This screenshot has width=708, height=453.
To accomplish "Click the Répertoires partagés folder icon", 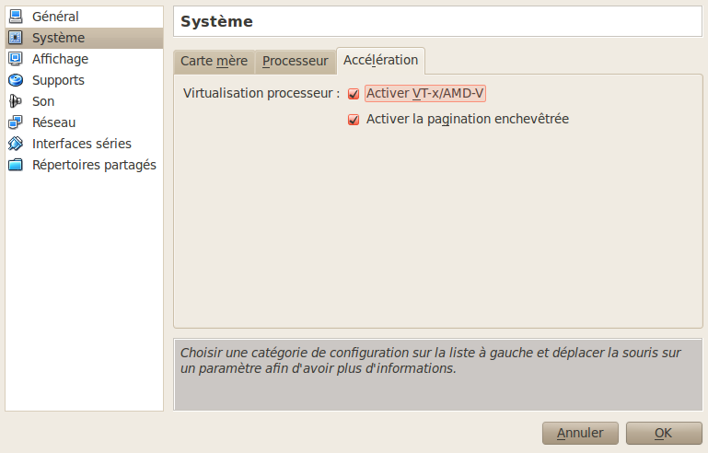I will (16, 165).
